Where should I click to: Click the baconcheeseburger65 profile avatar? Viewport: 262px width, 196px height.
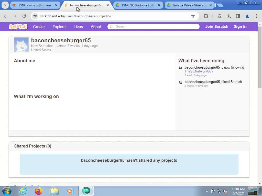tap(21, 44)
